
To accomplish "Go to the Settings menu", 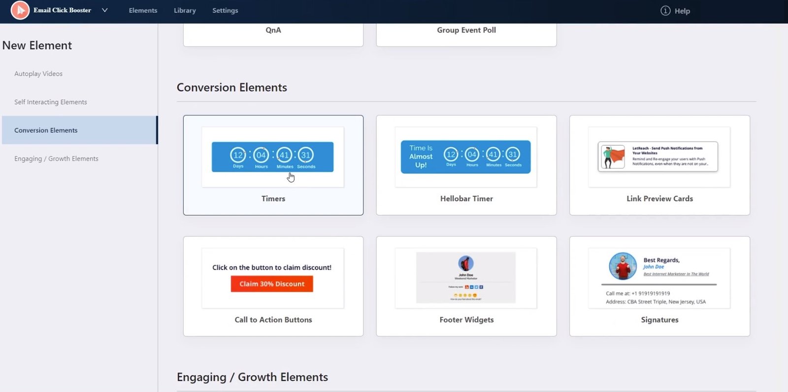I will 225,10.
